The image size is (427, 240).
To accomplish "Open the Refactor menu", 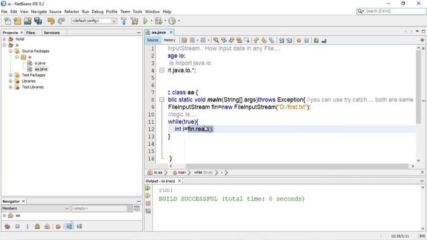I will pyautogui.click(x=71, y=12).
